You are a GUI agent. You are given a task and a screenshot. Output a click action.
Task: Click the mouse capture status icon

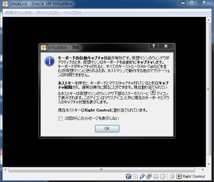[172, 176]
